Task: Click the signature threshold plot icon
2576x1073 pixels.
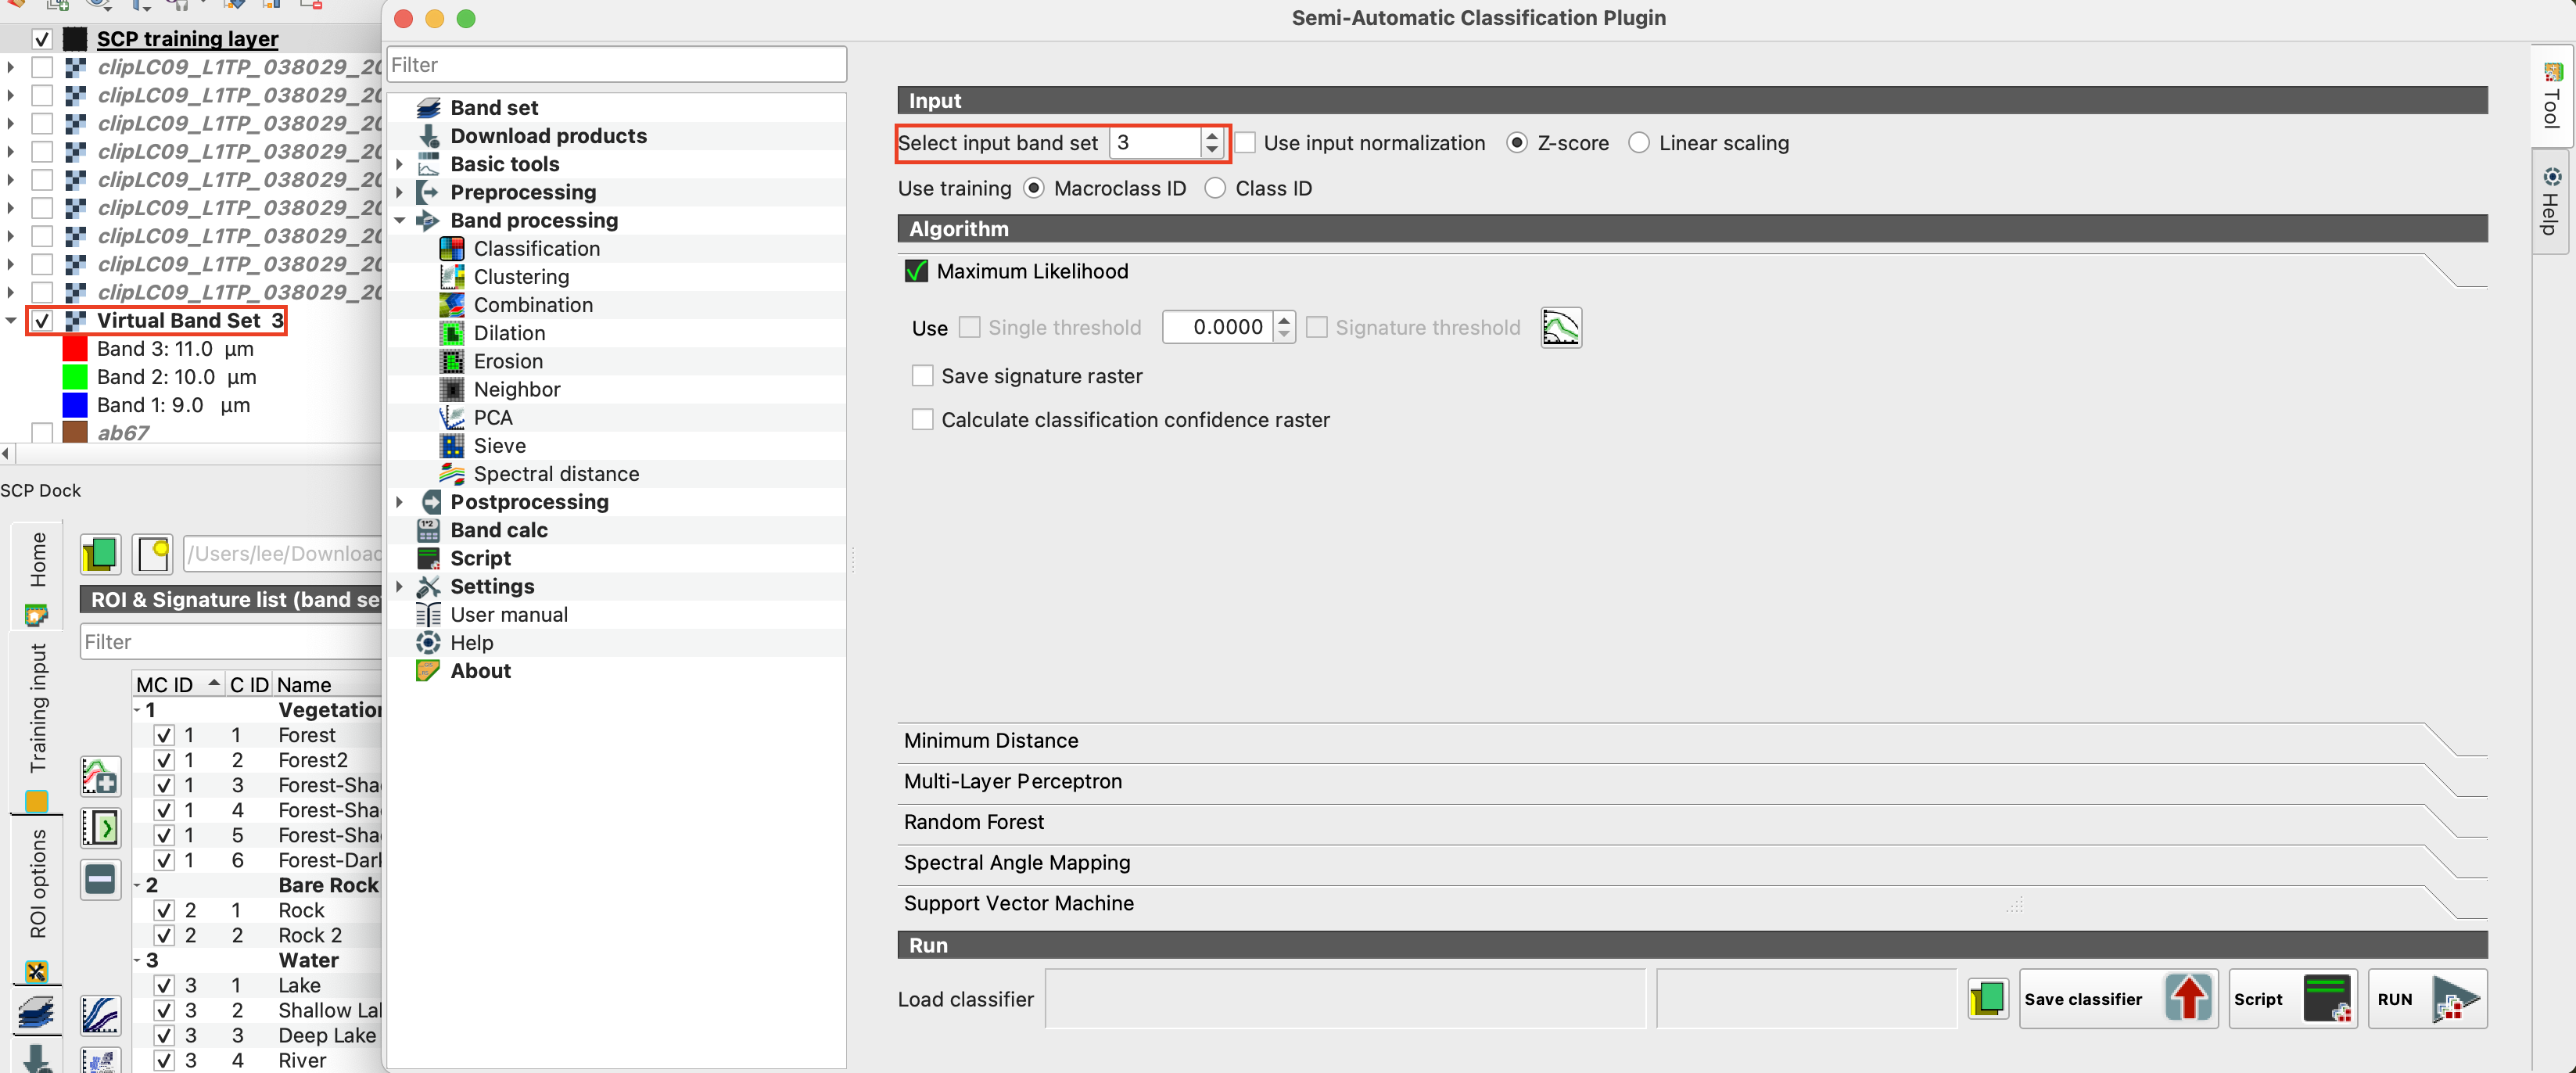Action: tap(1561, 327)
